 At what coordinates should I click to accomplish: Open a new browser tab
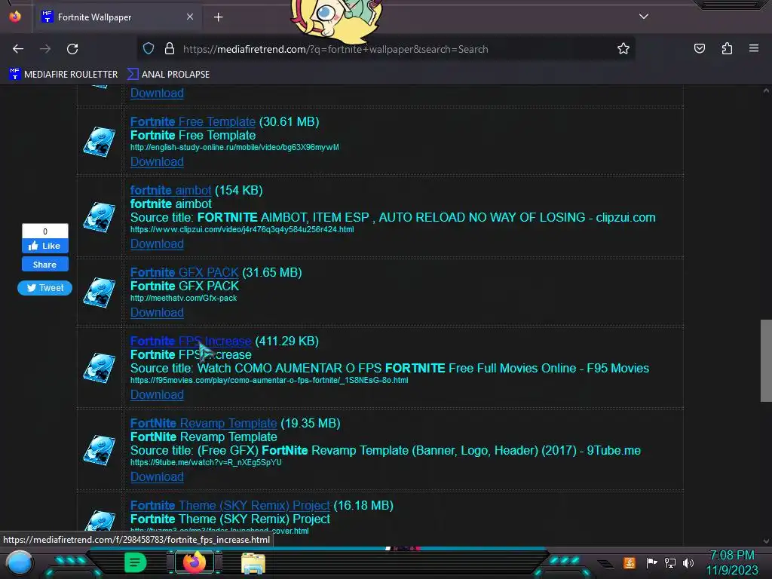[218, 17]
